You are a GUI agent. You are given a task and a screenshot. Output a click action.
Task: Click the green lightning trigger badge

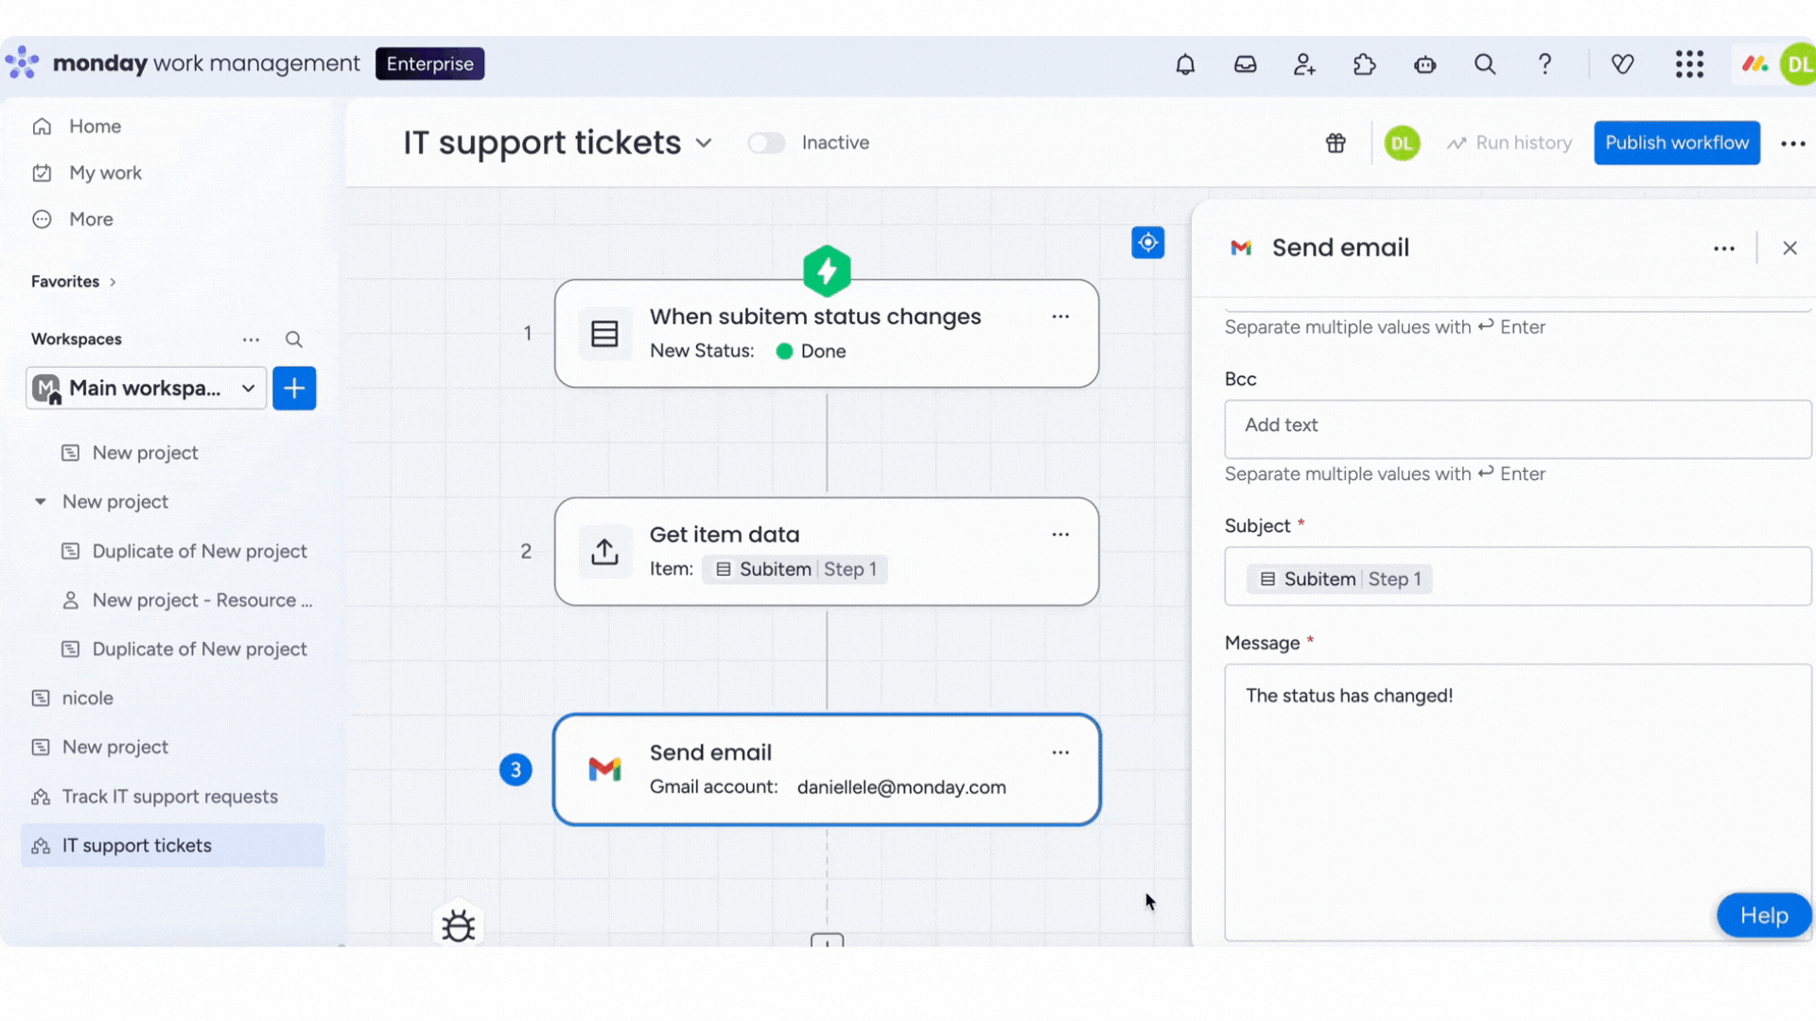827,271
